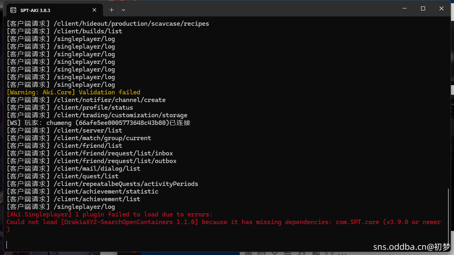
Task: Click the /client/server/list log entry
Action: [x=64, y=131]
